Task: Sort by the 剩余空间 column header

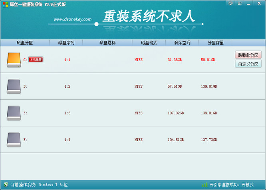Action: (182, 43)
